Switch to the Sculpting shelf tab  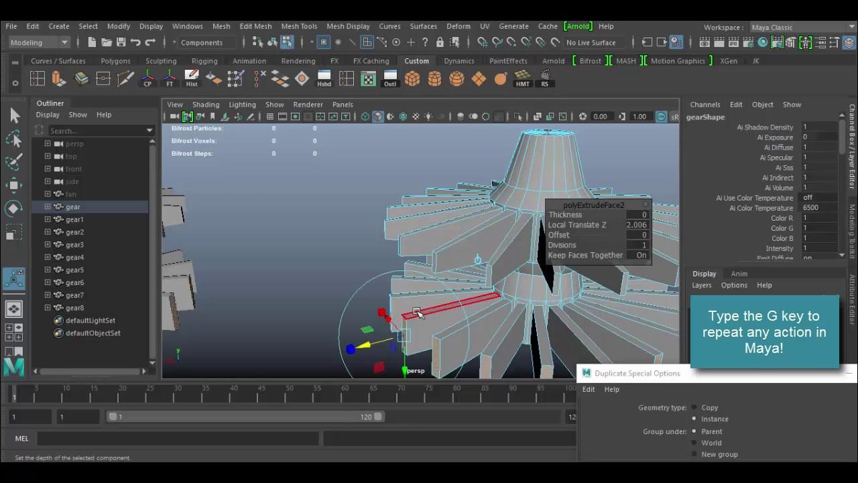161,61
